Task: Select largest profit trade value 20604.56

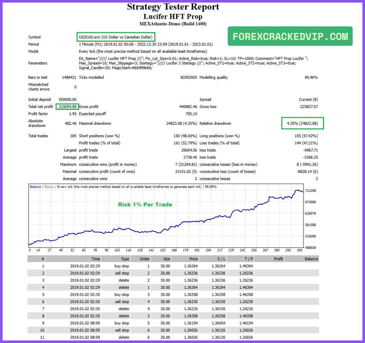Action: pos(189,150)
